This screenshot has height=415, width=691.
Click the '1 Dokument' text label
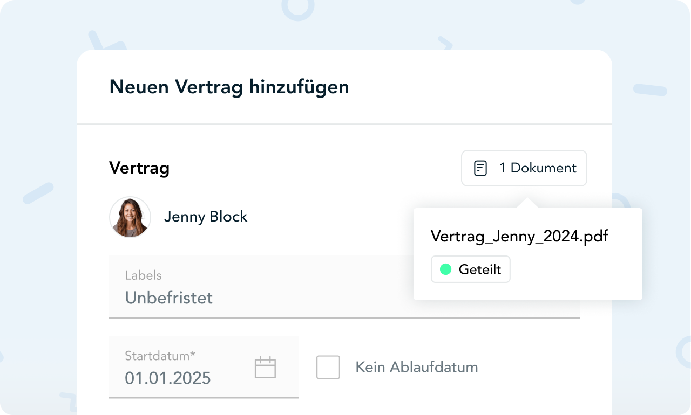538,168
